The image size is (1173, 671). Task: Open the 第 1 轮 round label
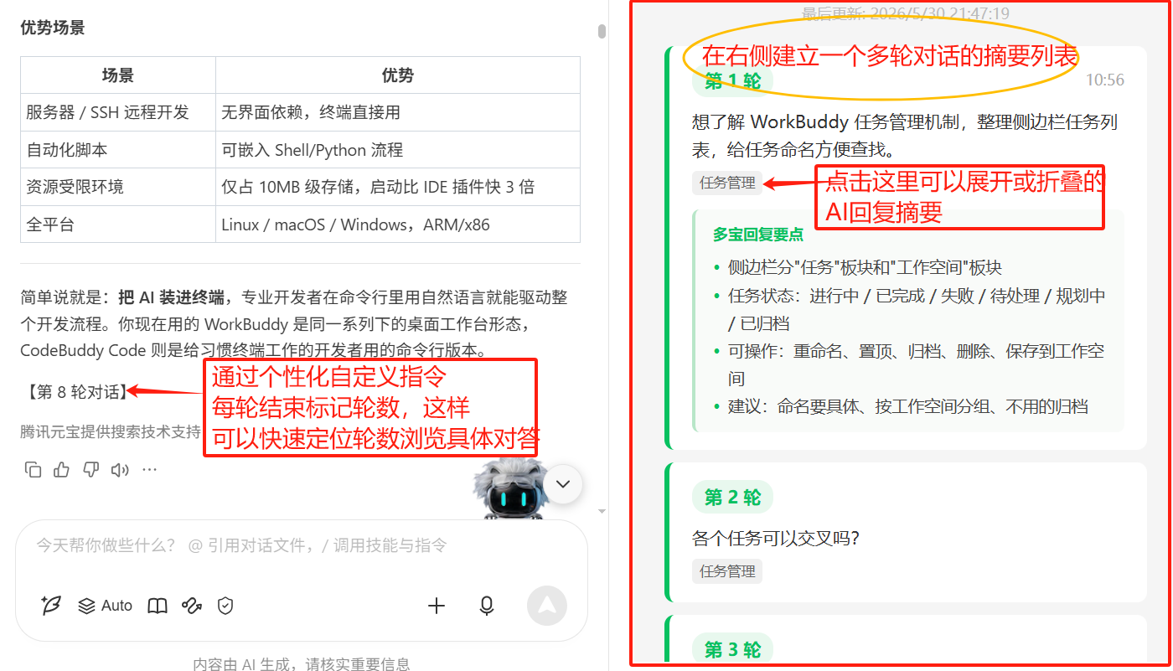[732, 81]
